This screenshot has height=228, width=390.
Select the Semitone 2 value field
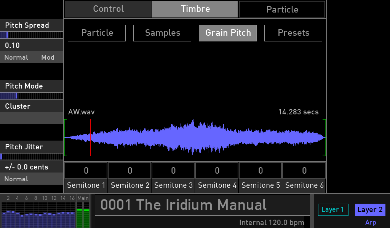(130, 171)
